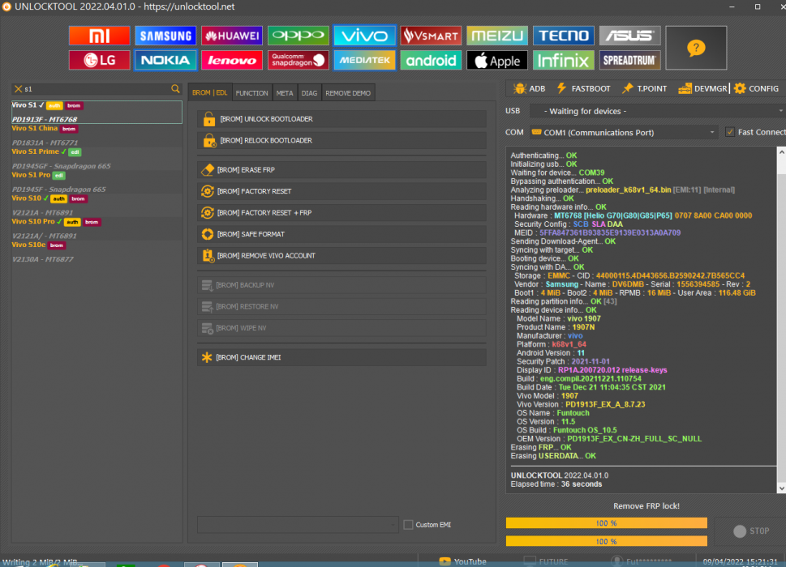Click the BROM Wipe NV button

click(341, 328)
